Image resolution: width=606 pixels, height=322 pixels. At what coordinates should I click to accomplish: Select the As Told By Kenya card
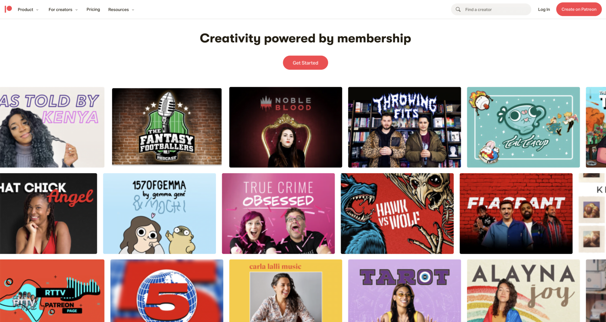pyautogui.click(x=52, y=127)
